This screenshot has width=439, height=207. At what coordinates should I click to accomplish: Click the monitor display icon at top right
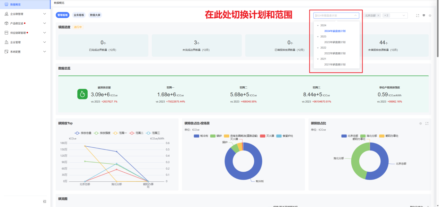pos(424,15)
